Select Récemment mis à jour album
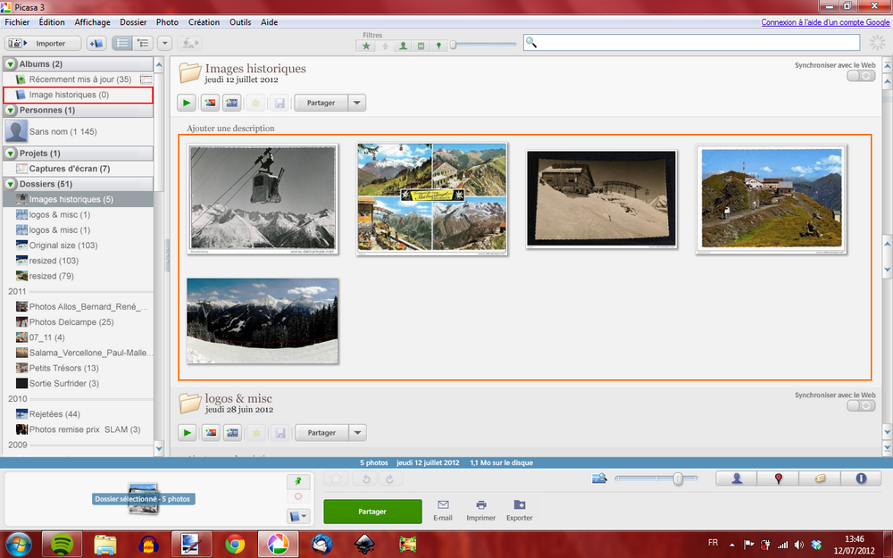 coord(79,79)
